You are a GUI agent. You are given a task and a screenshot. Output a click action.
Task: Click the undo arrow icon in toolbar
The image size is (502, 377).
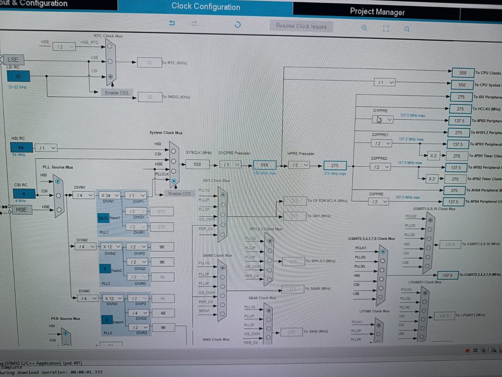click(x=172, y=23)
